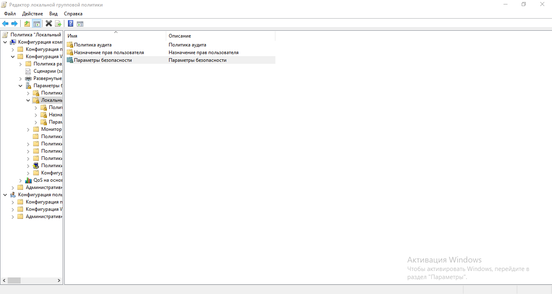Toggle the console tree pane visibility
Screen dimensions: 552x294
coord(37,23)
